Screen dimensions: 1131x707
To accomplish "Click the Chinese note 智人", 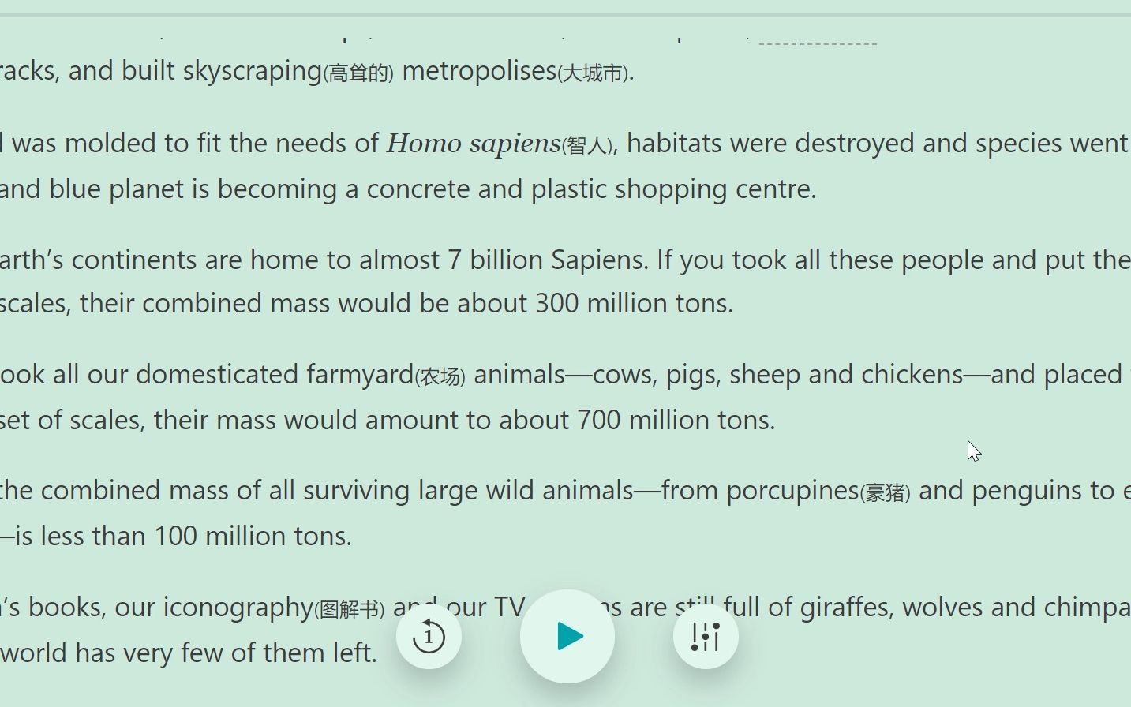I will tap(586, 146).
